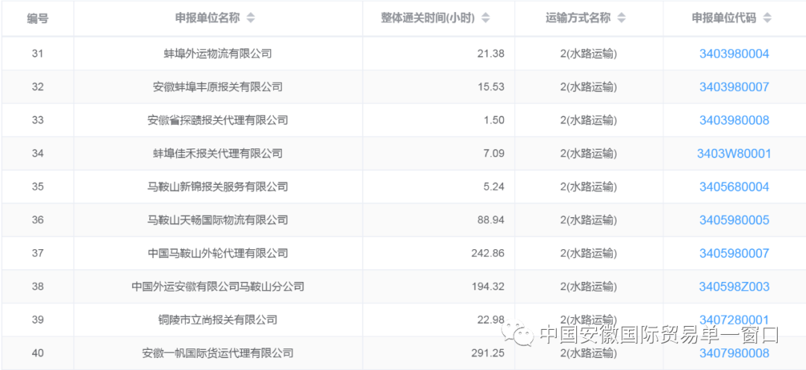This screenshot has width=806, height=370.
Task: Click clearance time value 194.32
Action: [x=488, y=286]
